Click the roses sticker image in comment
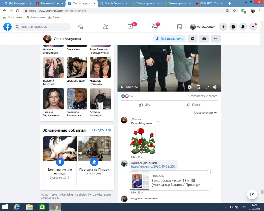 [x=142, y=141]
